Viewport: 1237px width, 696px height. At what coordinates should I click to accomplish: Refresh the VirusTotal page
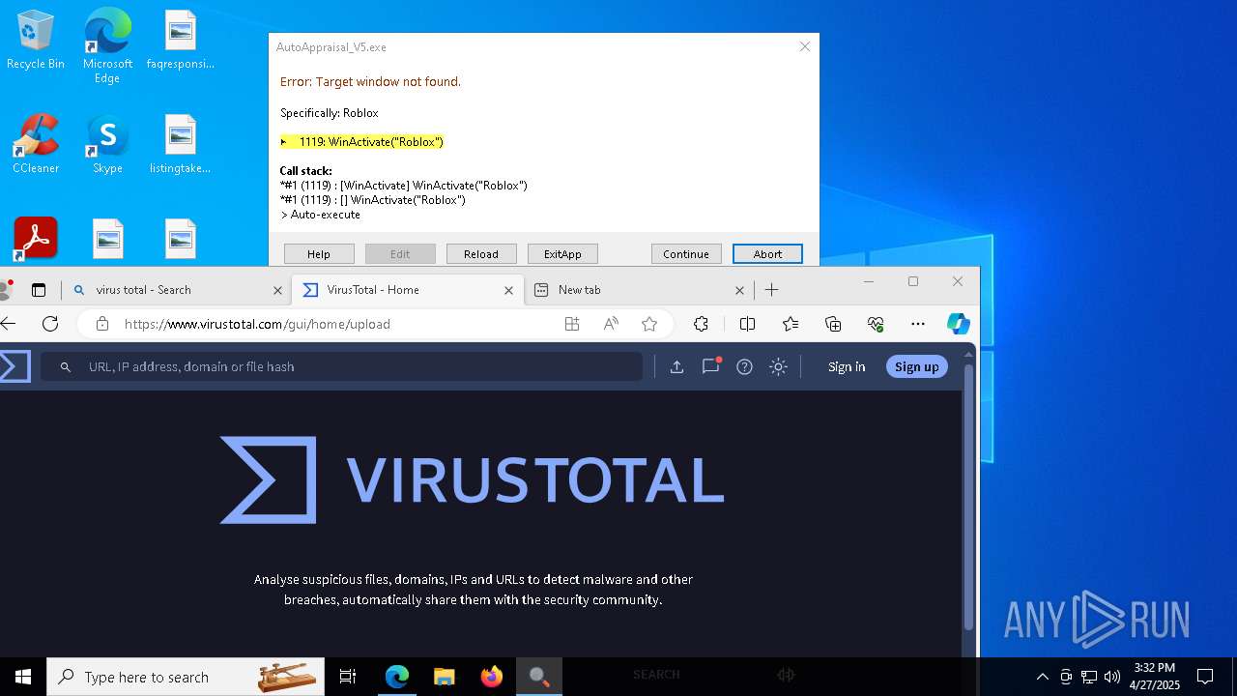pyautogui.click(x=50, y=324)
